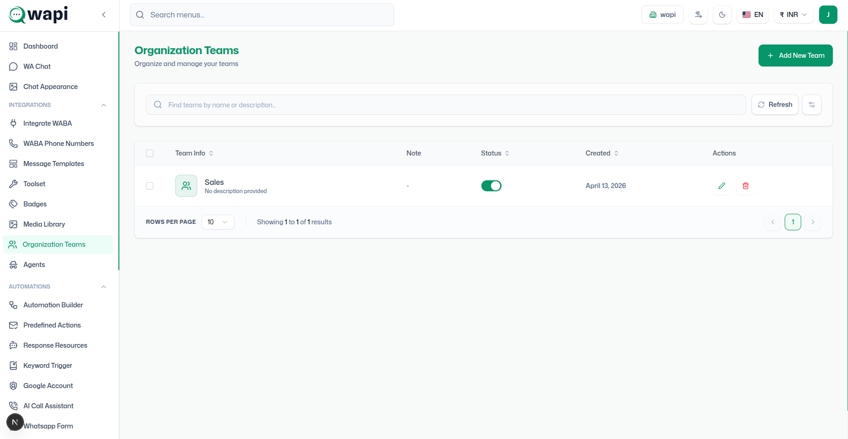Click the Toolset wrench icon
Screen dimensions: 848x439
pyautogui.click(x=13, y=184)
